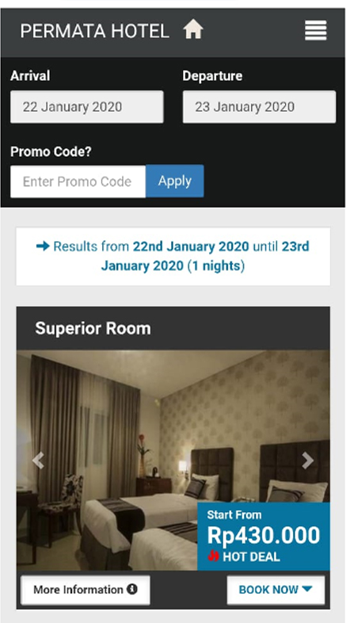Click the Promo Code? label
The width and height of the screenshot is (350, 623).
51,151
